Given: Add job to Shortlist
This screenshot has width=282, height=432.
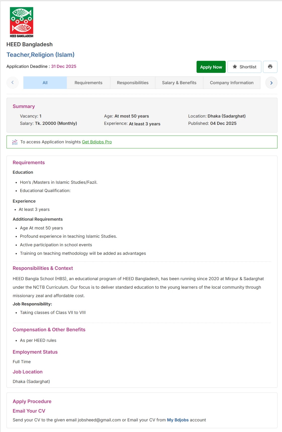Looking at the screenshot, I should (244, 67).
